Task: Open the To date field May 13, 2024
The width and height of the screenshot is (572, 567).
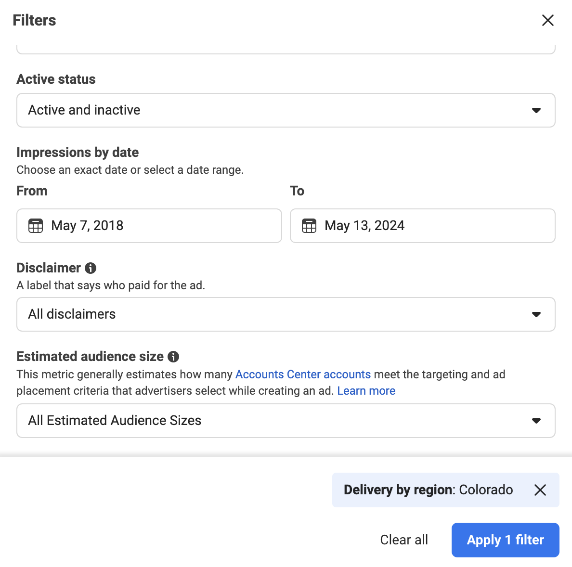Action: tap(422, 226)
